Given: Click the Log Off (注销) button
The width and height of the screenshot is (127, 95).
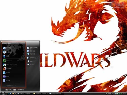Looking at the screenshot, I should tap(9, 90).
